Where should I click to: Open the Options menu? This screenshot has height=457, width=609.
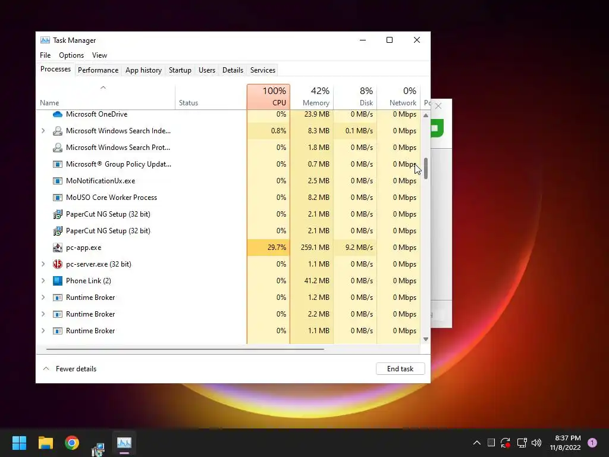pos(71,55)
